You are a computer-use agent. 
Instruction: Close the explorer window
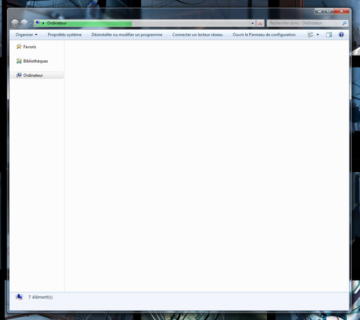[x=341, y=11]
